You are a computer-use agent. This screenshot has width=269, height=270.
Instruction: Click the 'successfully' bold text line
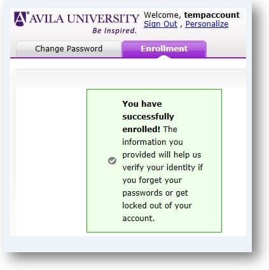click(x=148, y=116)
